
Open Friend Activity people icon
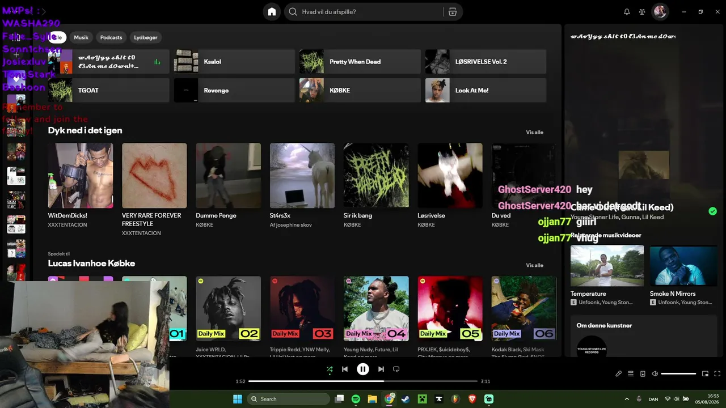tap(642, 12)
